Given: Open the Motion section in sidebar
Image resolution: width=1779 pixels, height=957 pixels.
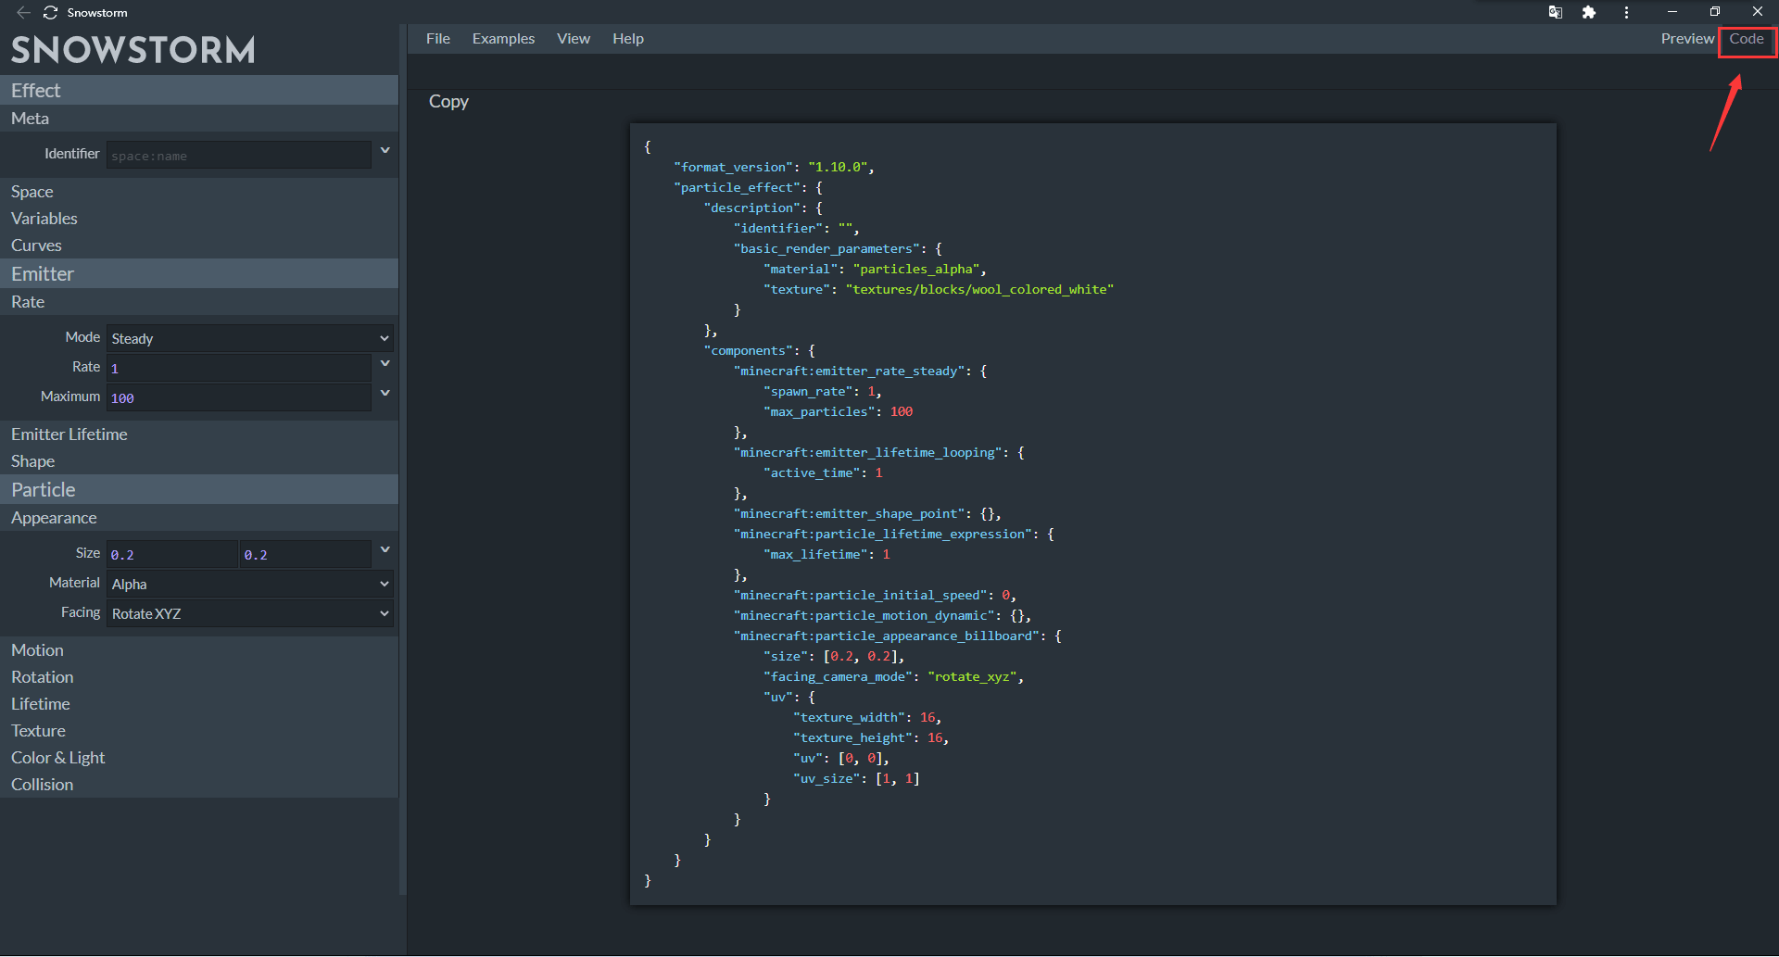Looking at the screenshot, I should [x=37, y=650].
